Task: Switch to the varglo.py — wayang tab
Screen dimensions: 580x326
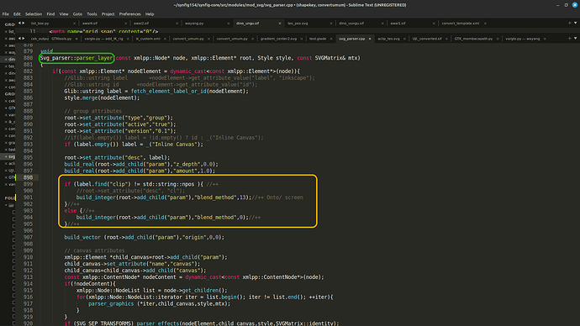Action: pos(522,39)
